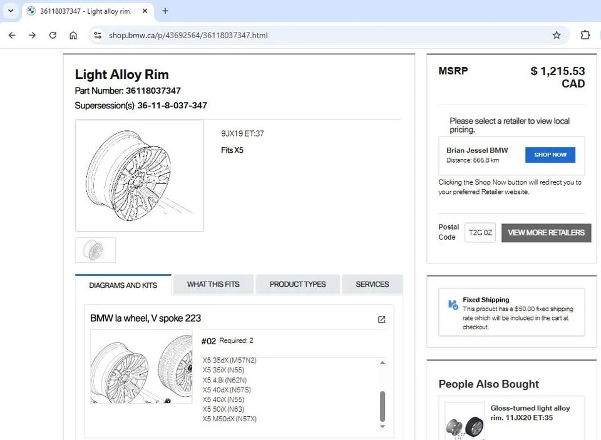601x440 pixels.
Task: Click Brian Jessel BMW retailer name
Action: tap(477, 150)
